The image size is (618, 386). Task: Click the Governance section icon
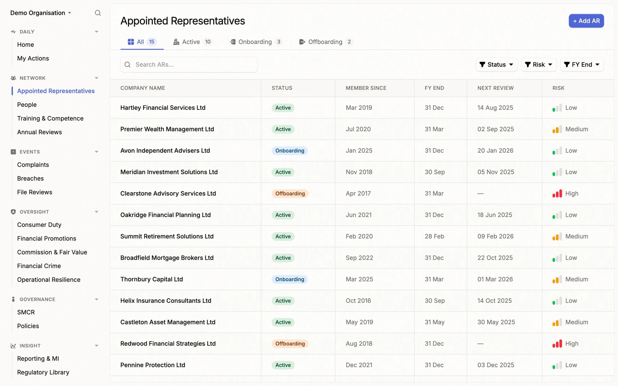pyautogui.click(x=13, y=300)
